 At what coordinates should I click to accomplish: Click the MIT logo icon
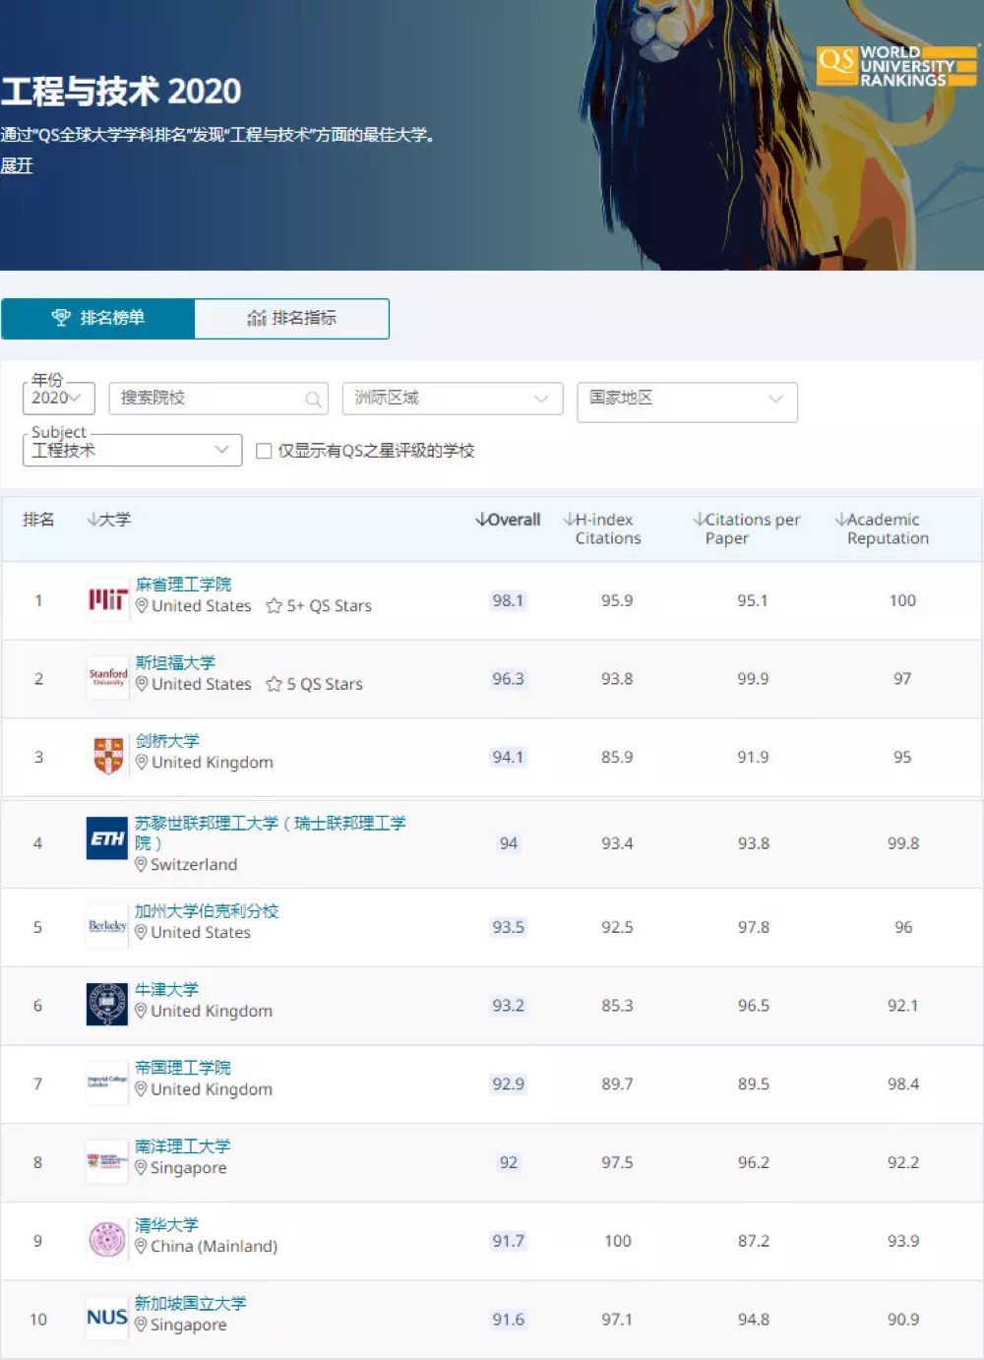click(107, 599)
